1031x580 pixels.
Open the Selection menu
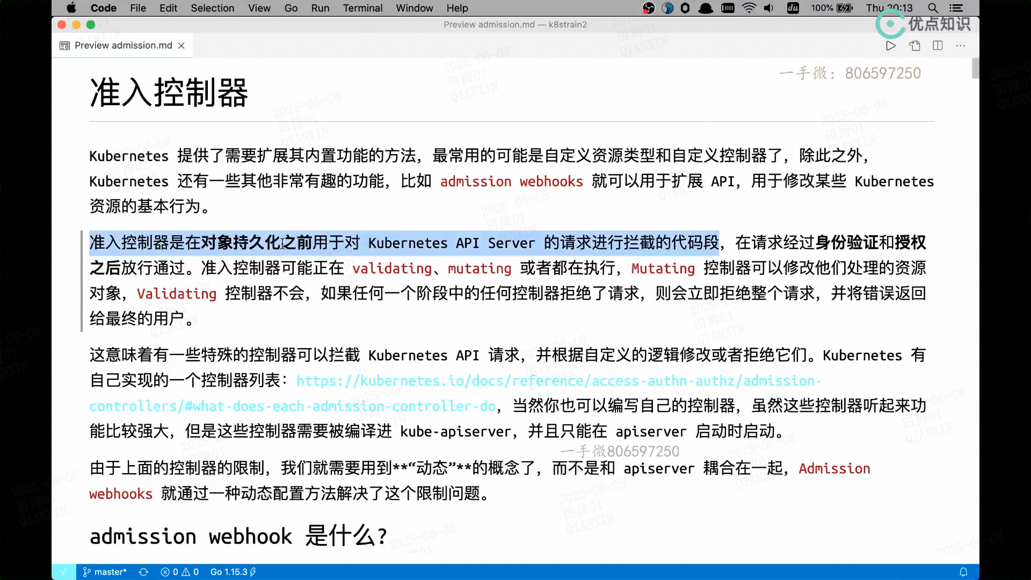[212, 8]
